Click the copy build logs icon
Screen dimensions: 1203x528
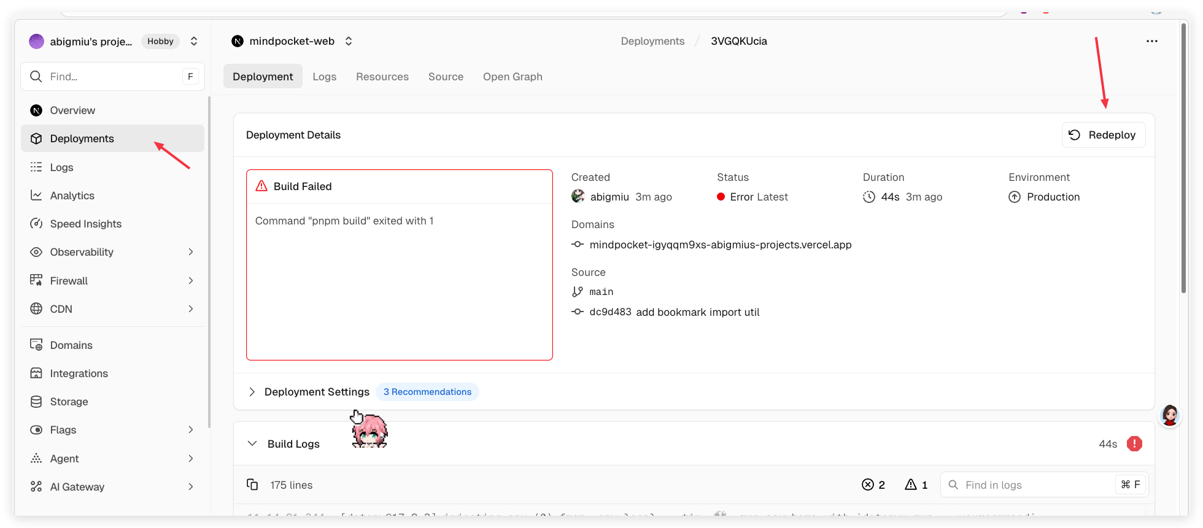tap(252, 484)
